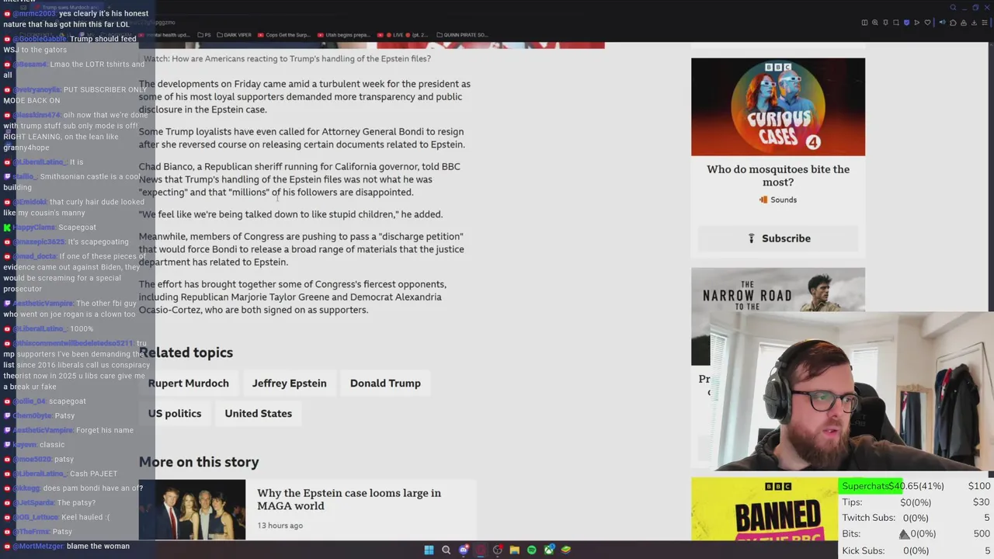Open the 'mental health upd...' bookmark
994x559 pixels.
tap(165, 35)
